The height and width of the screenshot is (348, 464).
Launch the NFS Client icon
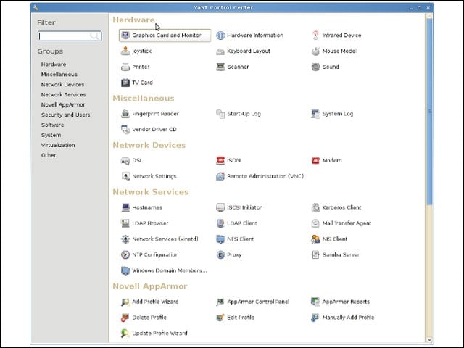[x=220, y=239]
